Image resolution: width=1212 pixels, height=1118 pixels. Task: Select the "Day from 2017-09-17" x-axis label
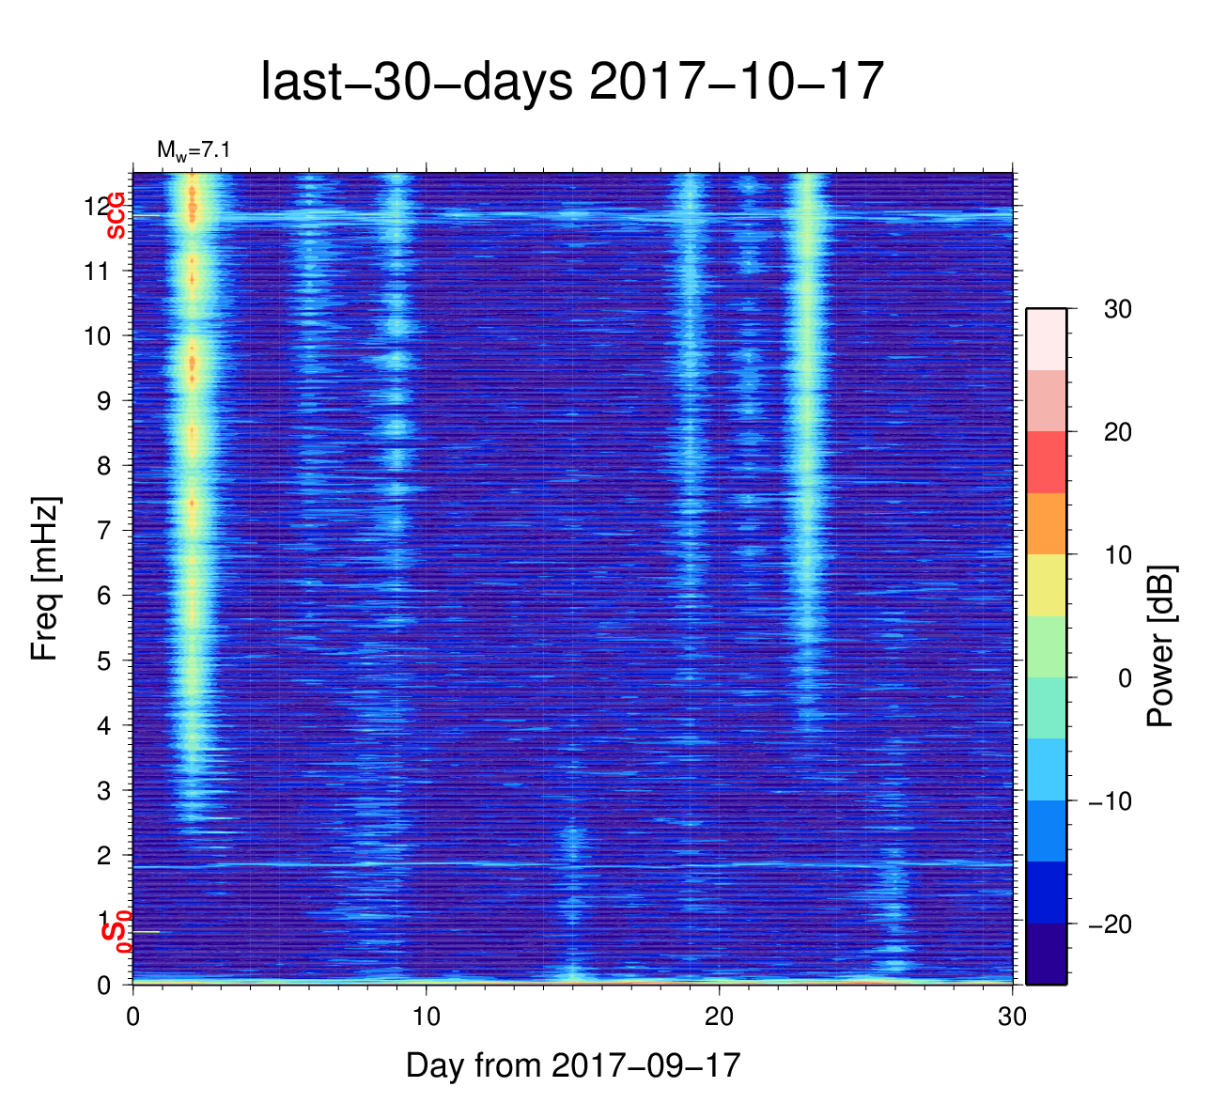tap(572, 1065)
